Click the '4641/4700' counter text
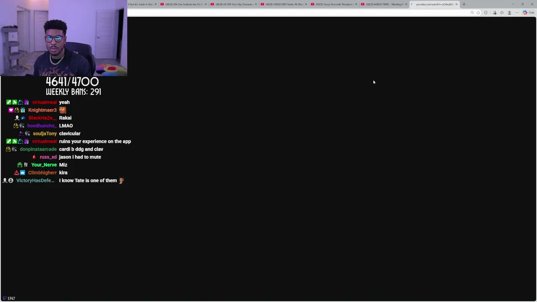Image resolution: width=537 pixels, height=302 pixels. (72, 81)
